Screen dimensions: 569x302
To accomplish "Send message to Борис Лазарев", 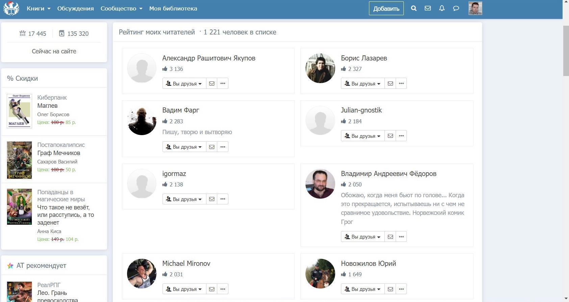I will [390, 83].
